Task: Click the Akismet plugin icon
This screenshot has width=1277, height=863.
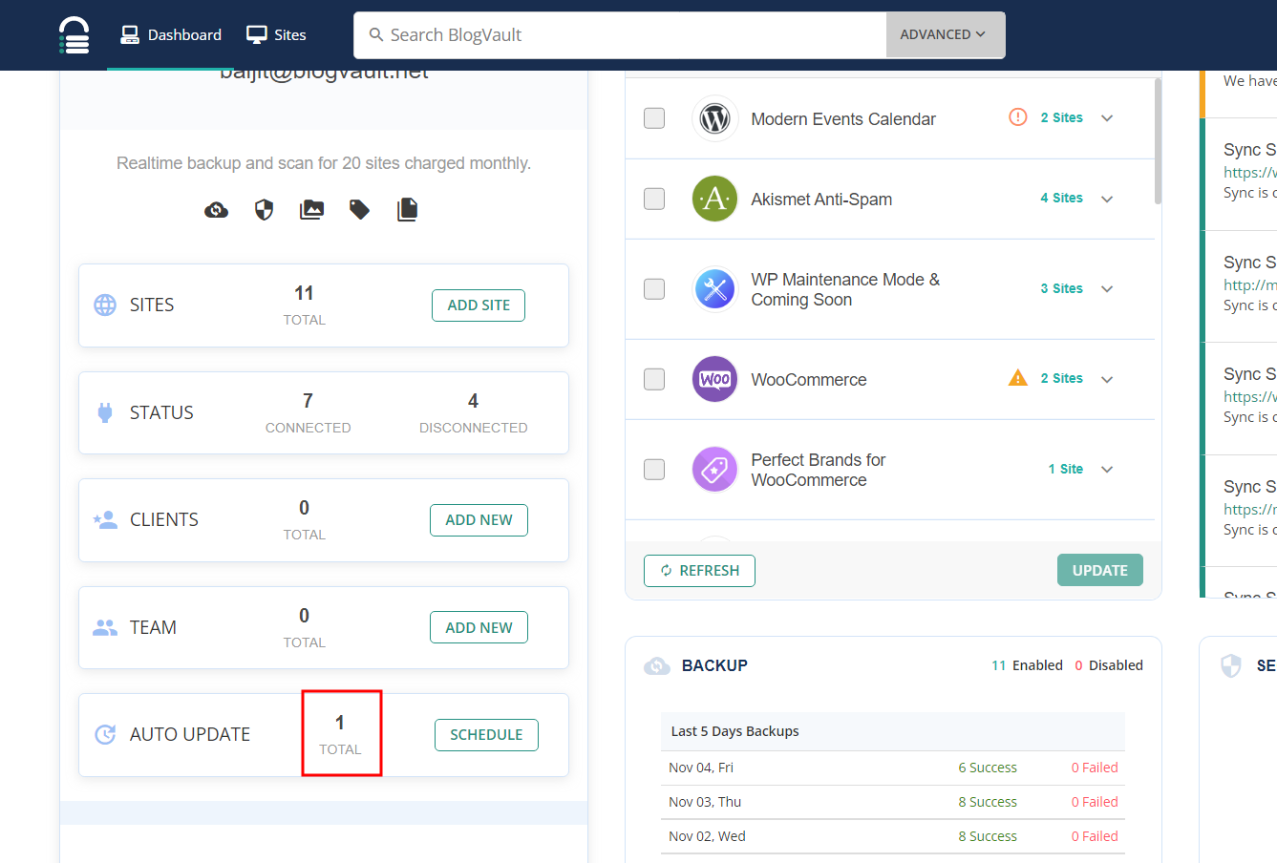Action: coord(715,199)
